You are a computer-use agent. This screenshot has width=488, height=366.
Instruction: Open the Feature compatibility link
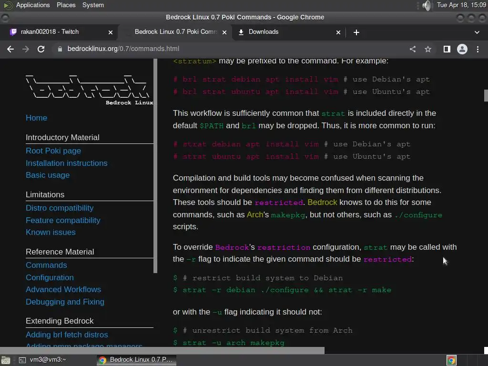tap(63, 220)
